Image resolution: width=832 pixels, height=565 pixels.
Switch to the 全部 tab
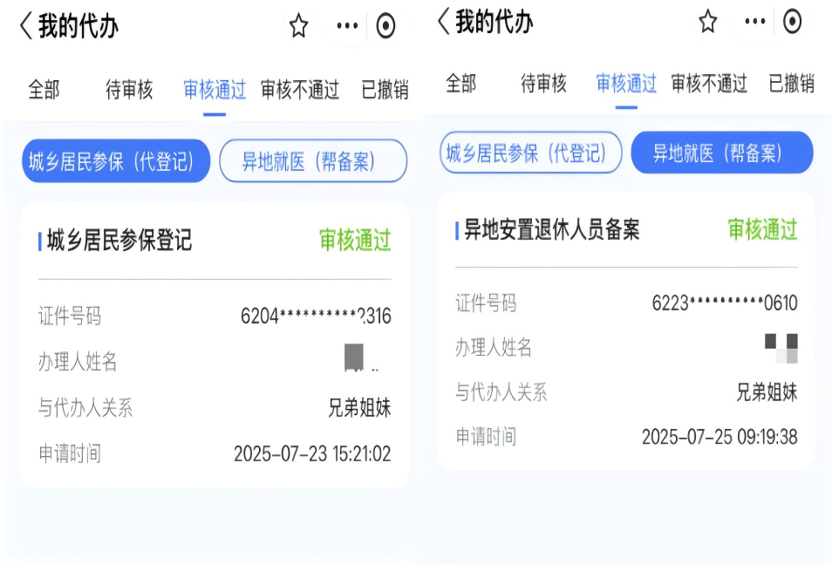[45, 89]
